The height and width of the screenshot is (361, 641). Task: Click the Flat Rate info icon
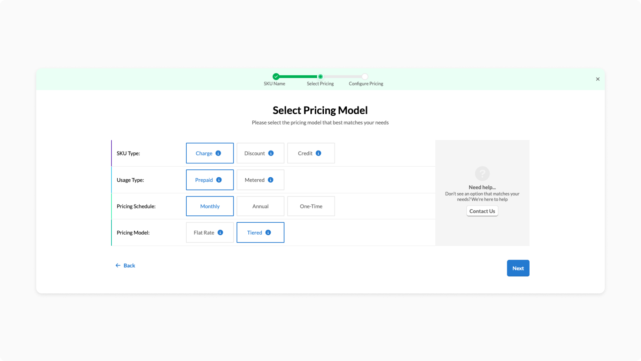click(220, 232)
